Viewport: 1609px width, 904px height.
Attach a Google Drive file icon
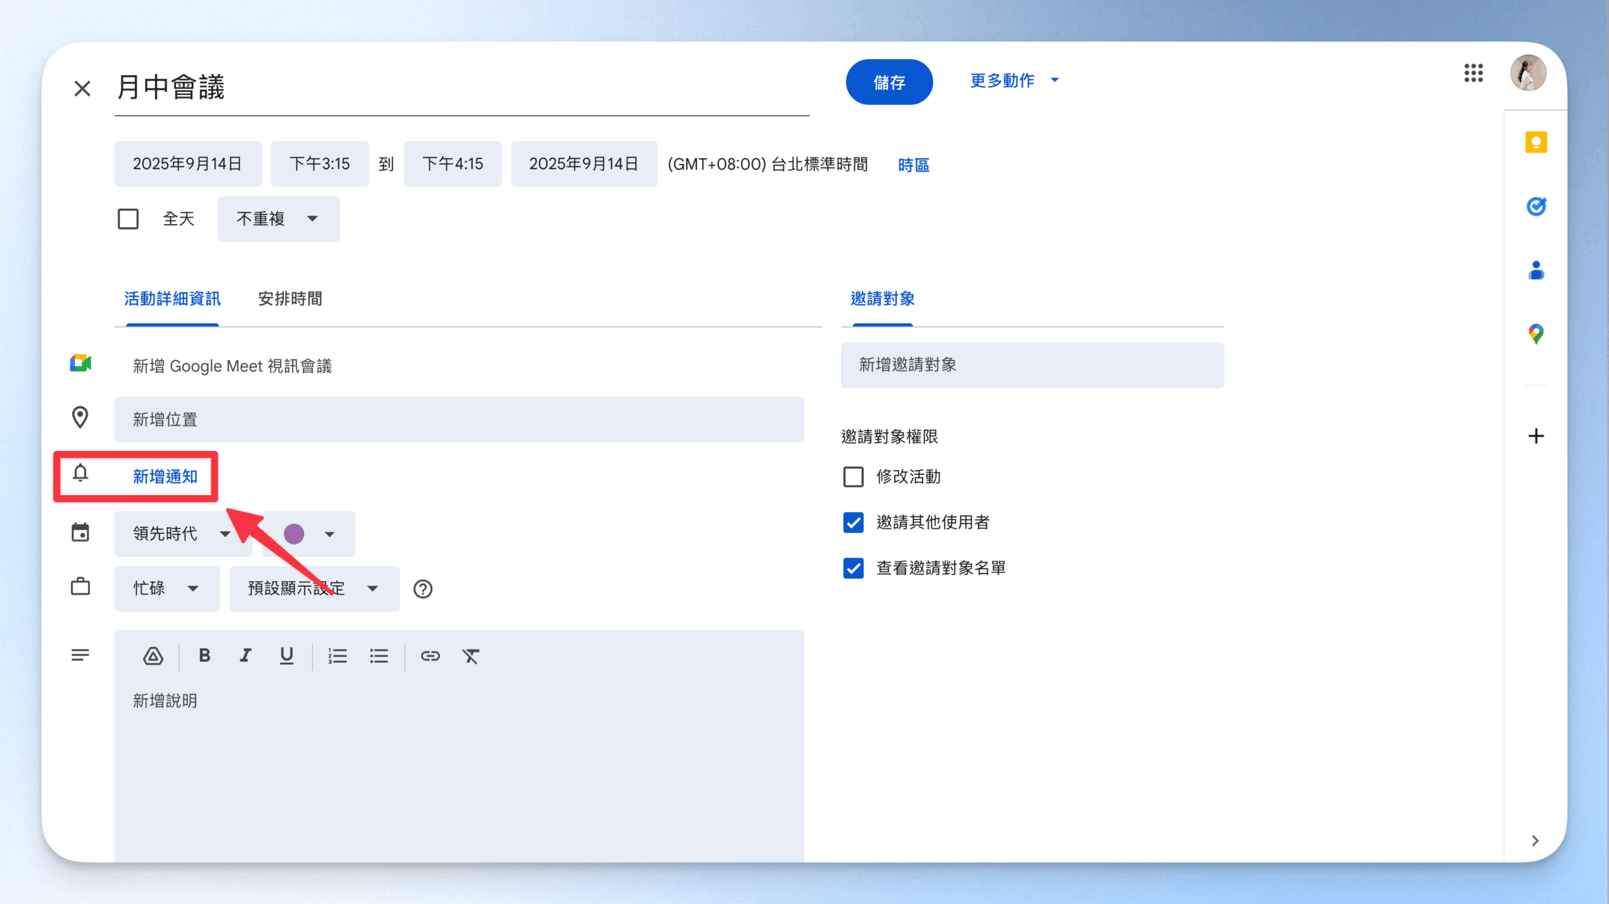coord(153,656)
